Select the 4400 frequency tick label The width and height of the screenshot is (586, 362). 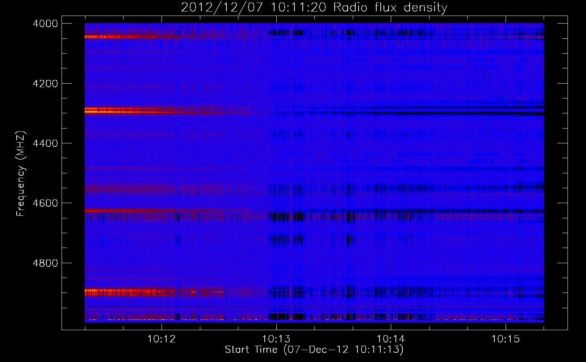click(45, 143)
